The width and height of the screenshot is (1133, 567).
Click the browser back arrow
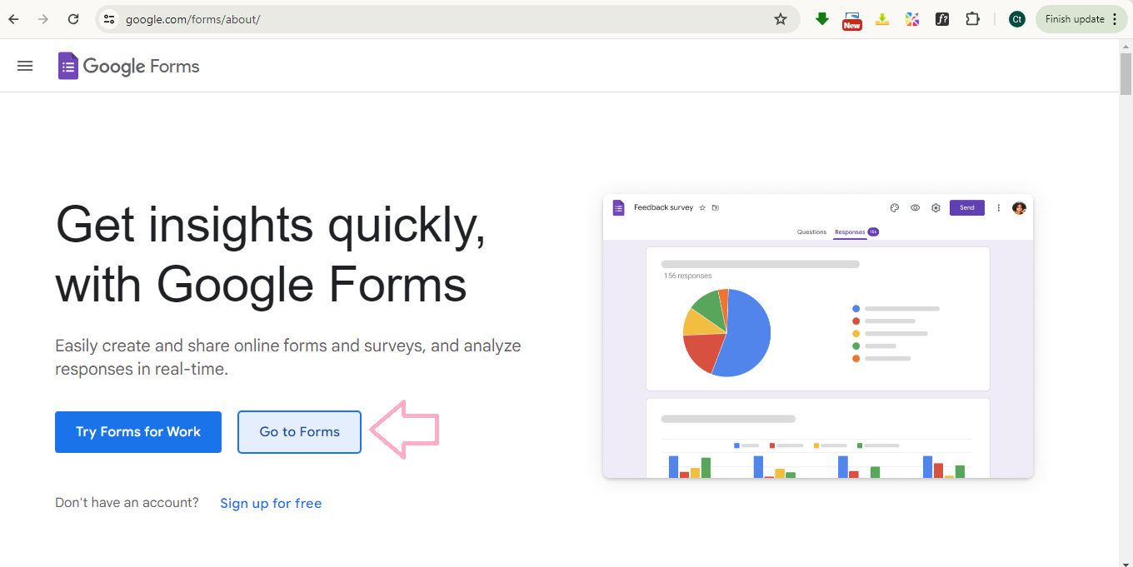[13, 19]
